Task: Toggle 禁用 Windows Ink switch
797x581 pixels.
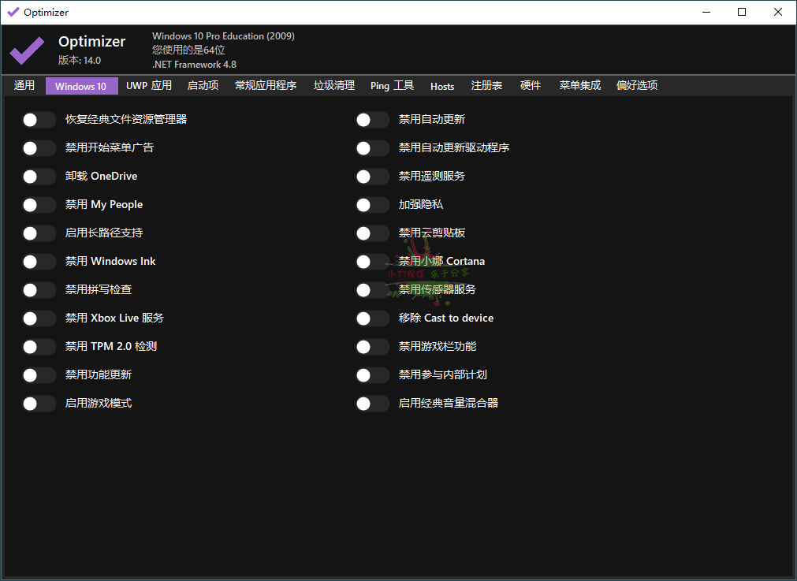Action: pos(39,261)
